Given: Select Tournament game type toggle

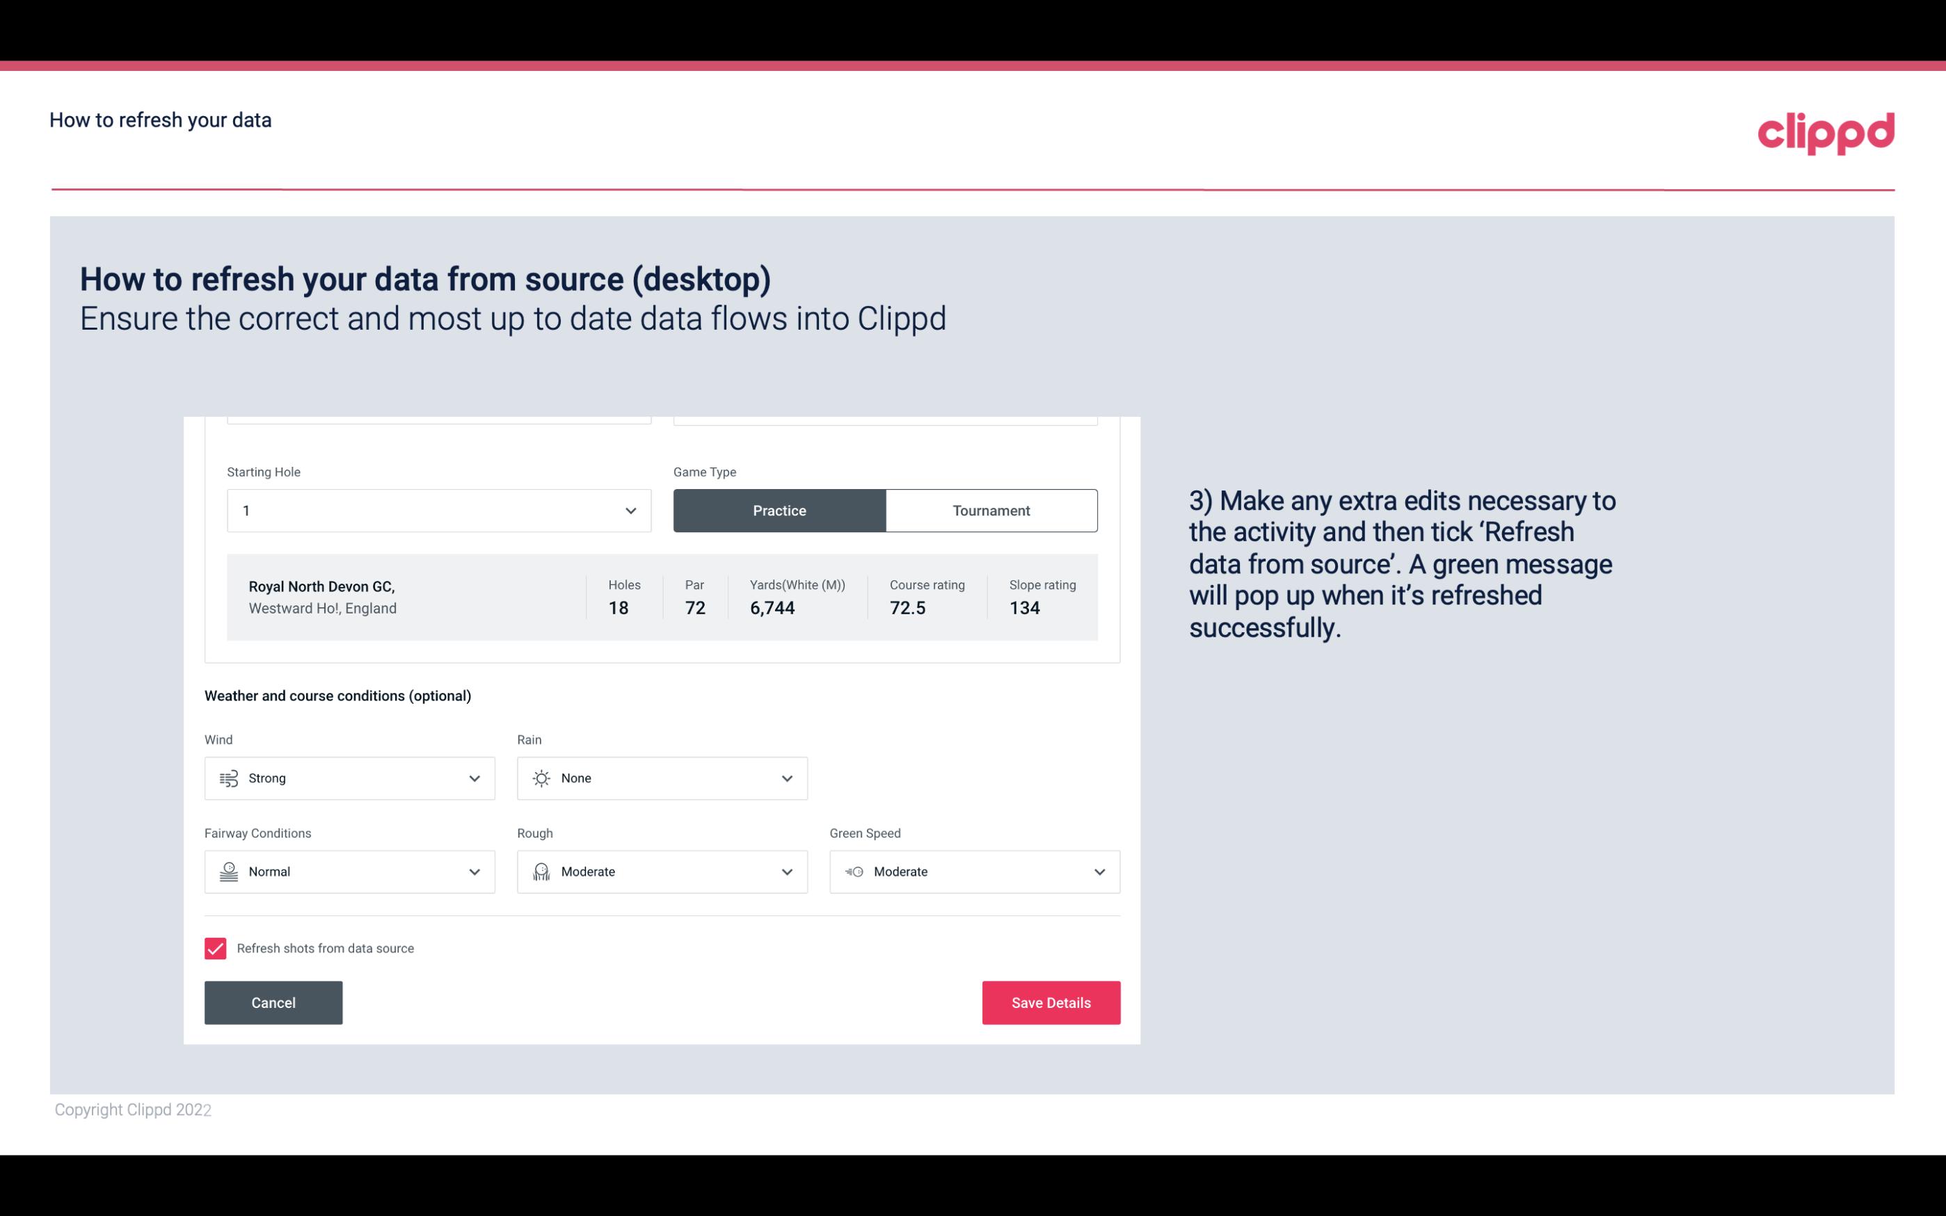Looking at the screenshot, I should pos(991,510).
